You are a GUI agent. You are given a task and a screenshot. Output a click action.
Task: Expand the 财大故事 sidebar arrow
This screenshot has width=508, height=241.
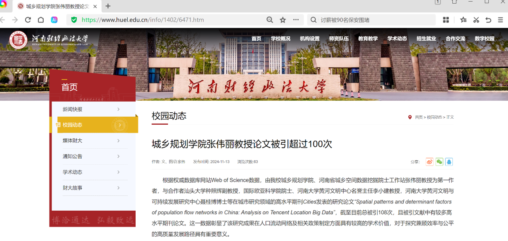point(118,188)
